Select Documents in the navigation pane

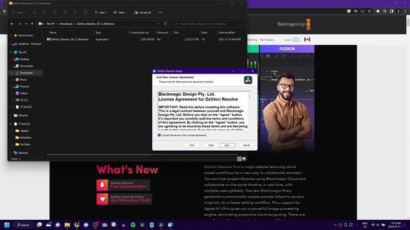click(x=26, y=66)
